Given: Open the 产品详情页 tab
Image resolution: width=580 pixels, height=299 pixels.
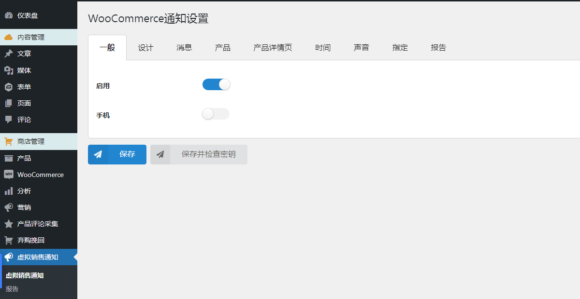Looking at the screenshot, I should [x=273, y=47].
